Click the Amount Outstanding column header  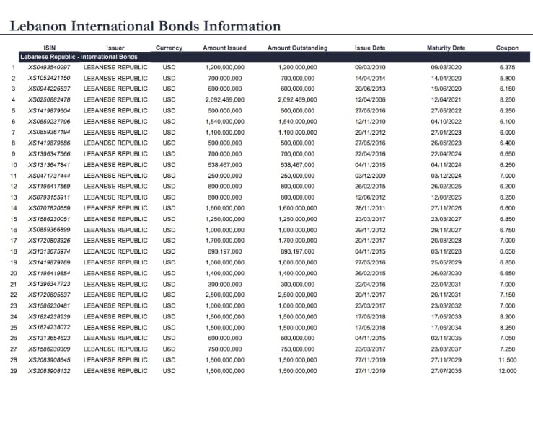297,48
